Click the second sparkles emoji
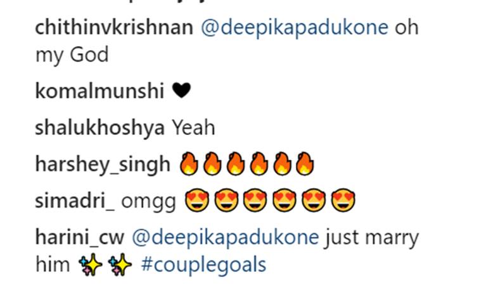Viewport: 481px width, 287px height. [120, 264]
